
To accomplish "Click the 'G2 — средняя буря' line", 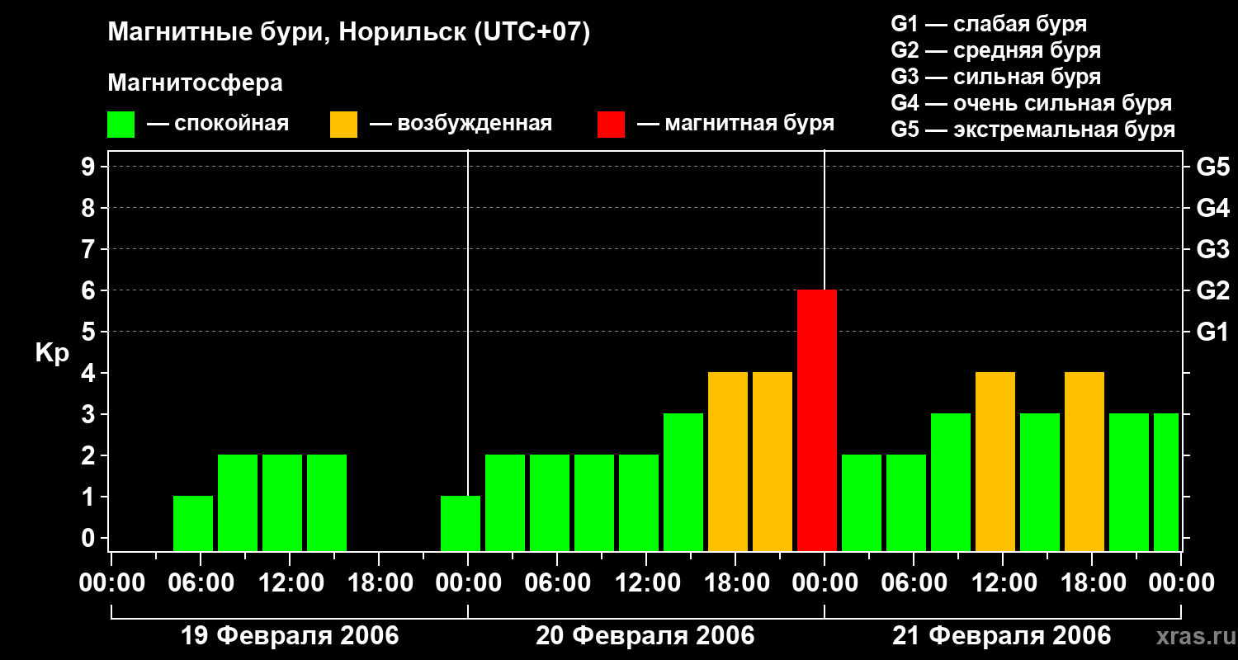I will coord(995,50).
